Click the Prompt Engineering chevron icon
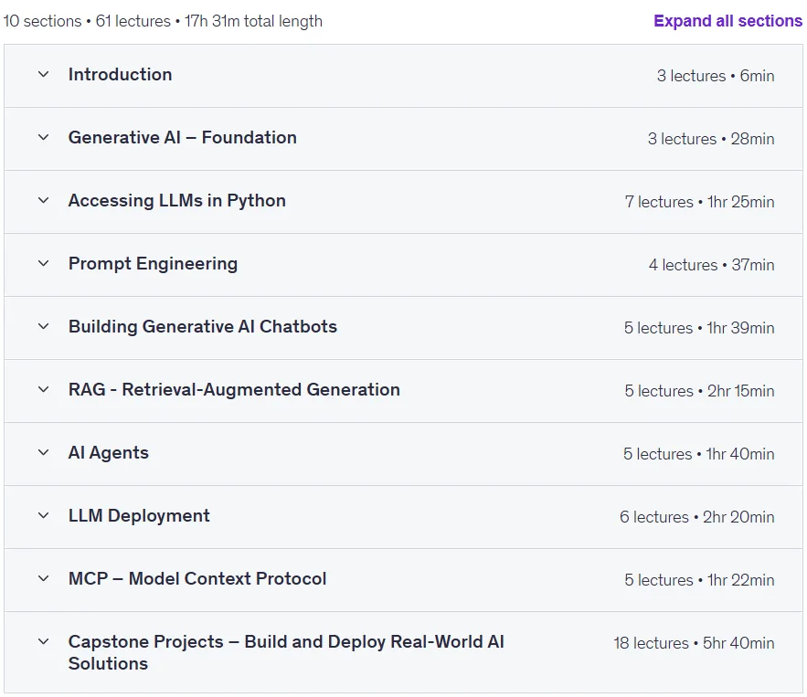Screen dimensions: 807x697 [44, 263]
